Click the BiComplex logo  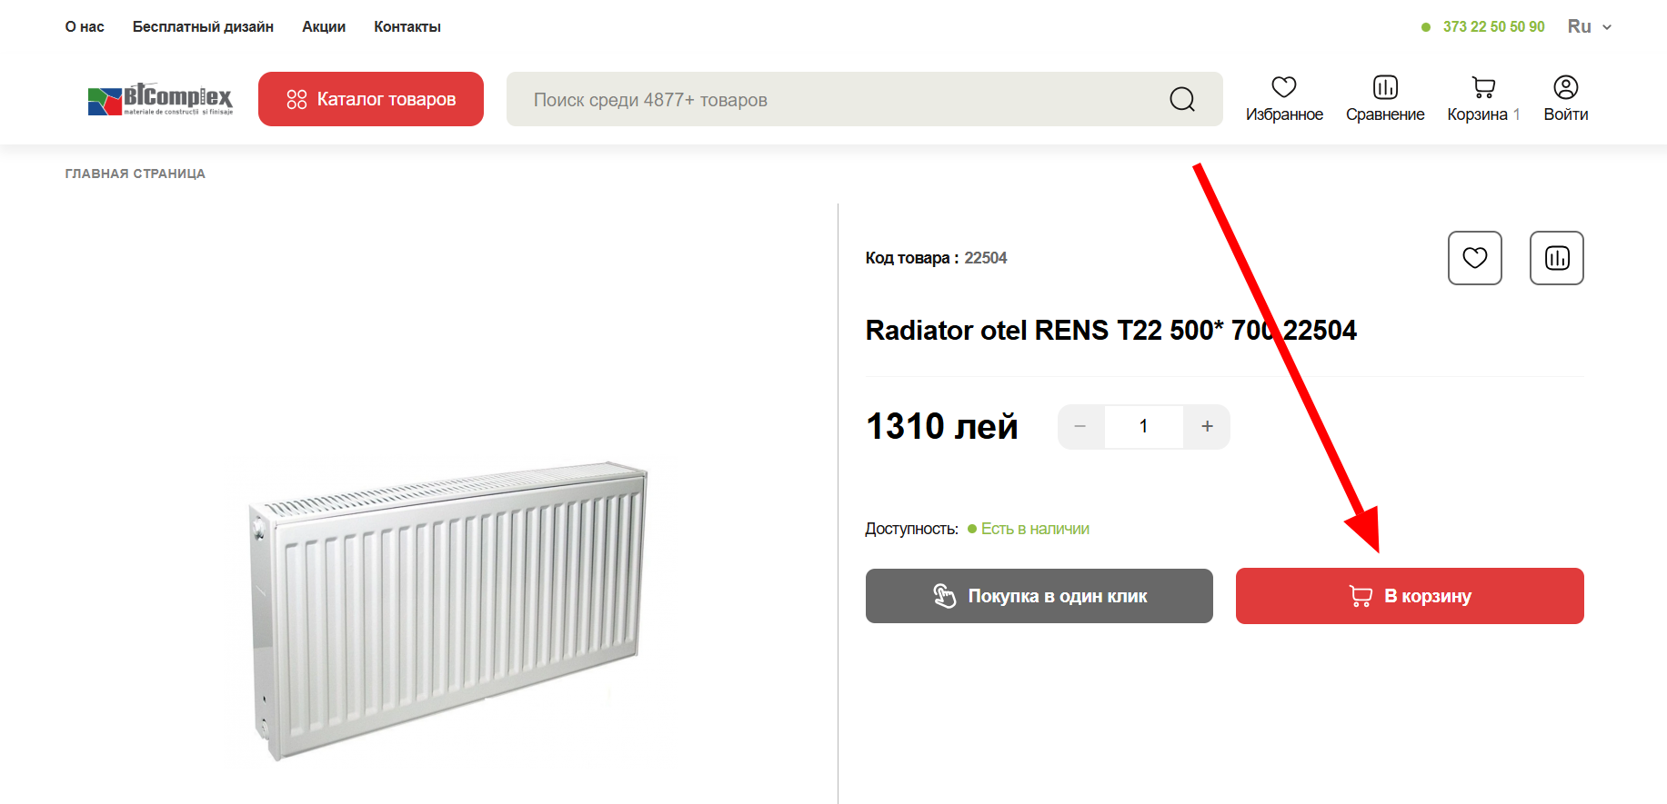coord(160,99)
